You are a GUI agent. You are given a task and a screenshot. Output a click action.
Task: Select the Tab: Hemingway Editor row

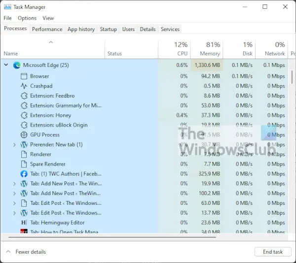pyautogui.click(x=145, y=223)
